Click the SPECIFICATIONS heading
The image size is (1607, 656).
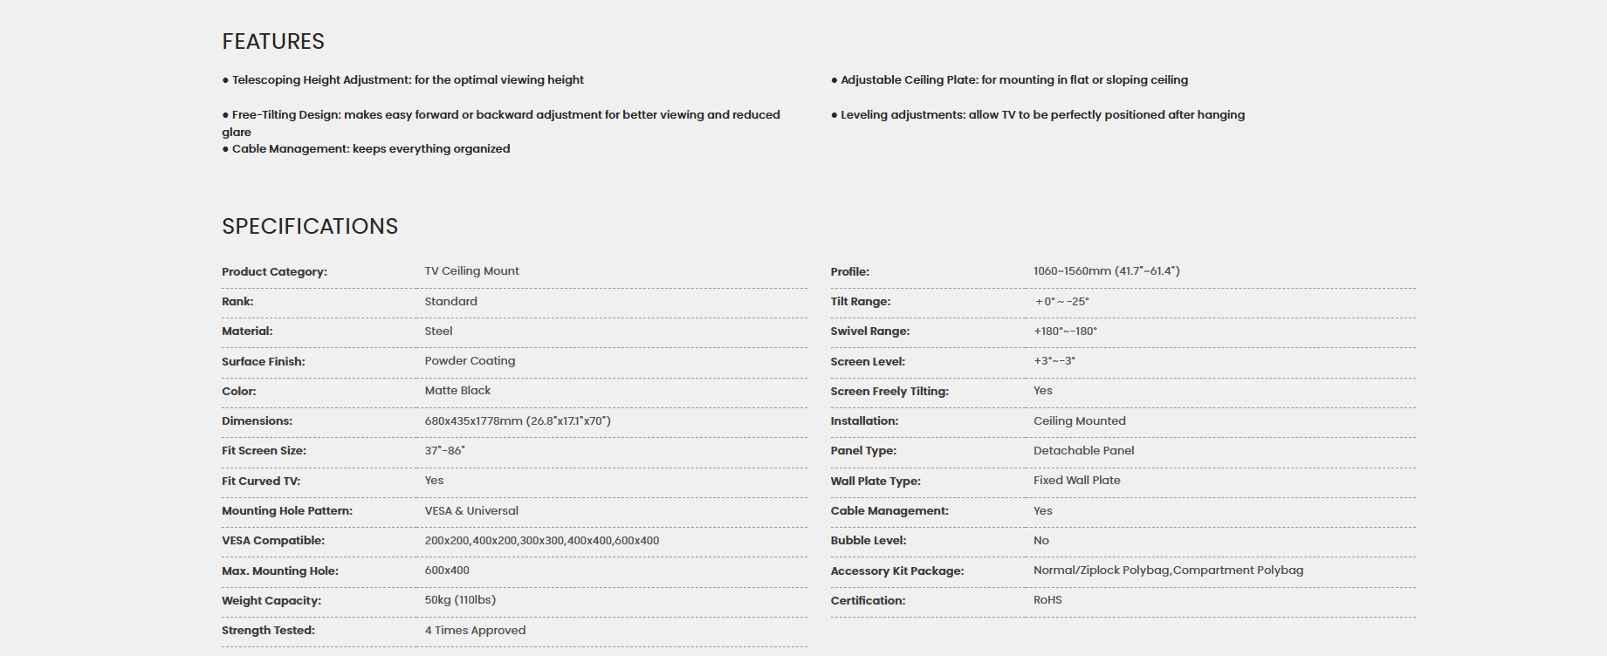coord(310,227)
